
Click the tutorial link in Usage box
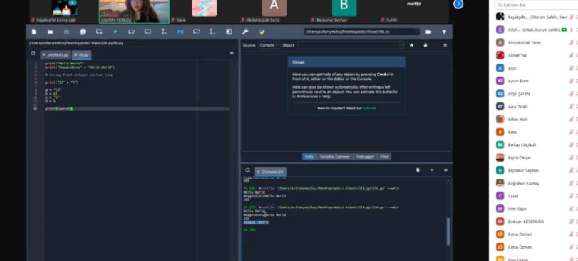click(369, 108)
